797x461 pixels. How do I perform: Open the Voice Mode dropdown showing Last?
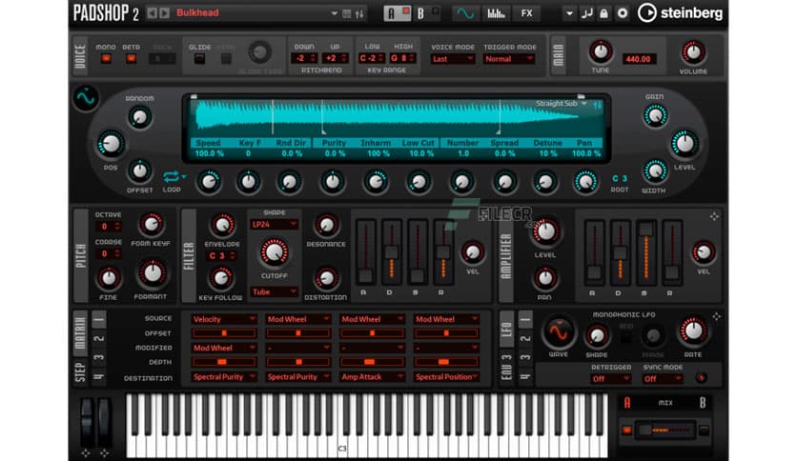[453, 59]
